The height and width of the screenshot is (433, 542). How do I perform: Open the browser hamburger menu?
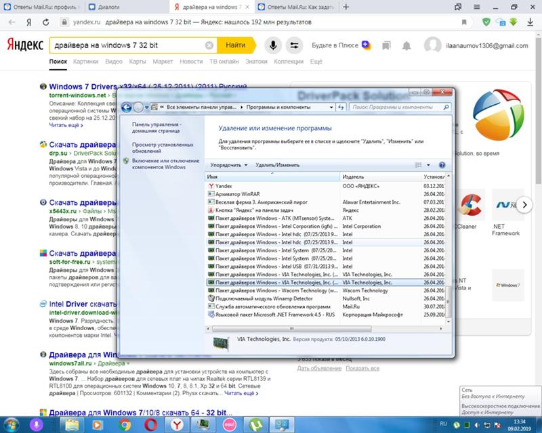477,7
